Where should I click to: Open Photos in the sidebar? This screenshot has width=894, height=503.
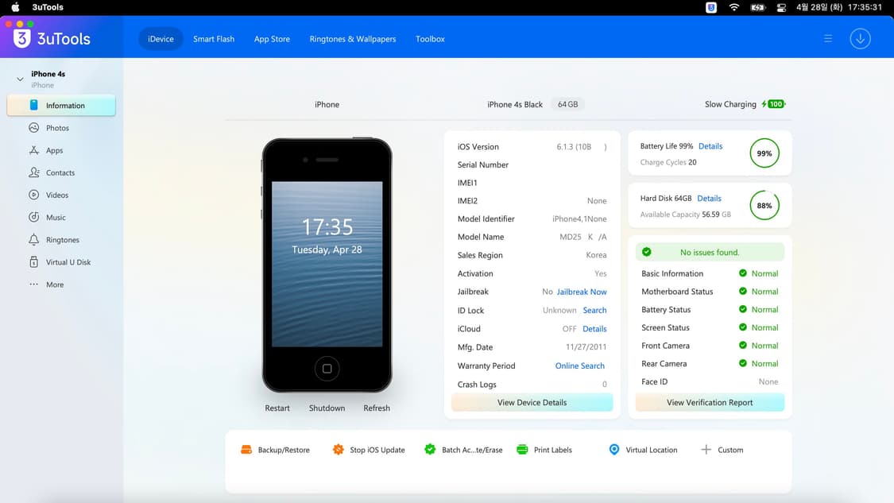pos(57,128)
